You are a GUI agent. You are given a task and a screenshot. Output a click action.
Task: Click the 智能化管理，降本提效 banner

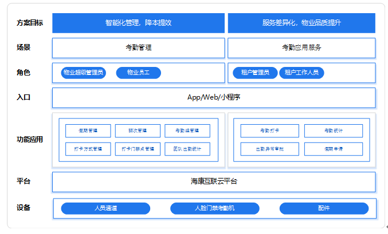(x=138, y=23)
